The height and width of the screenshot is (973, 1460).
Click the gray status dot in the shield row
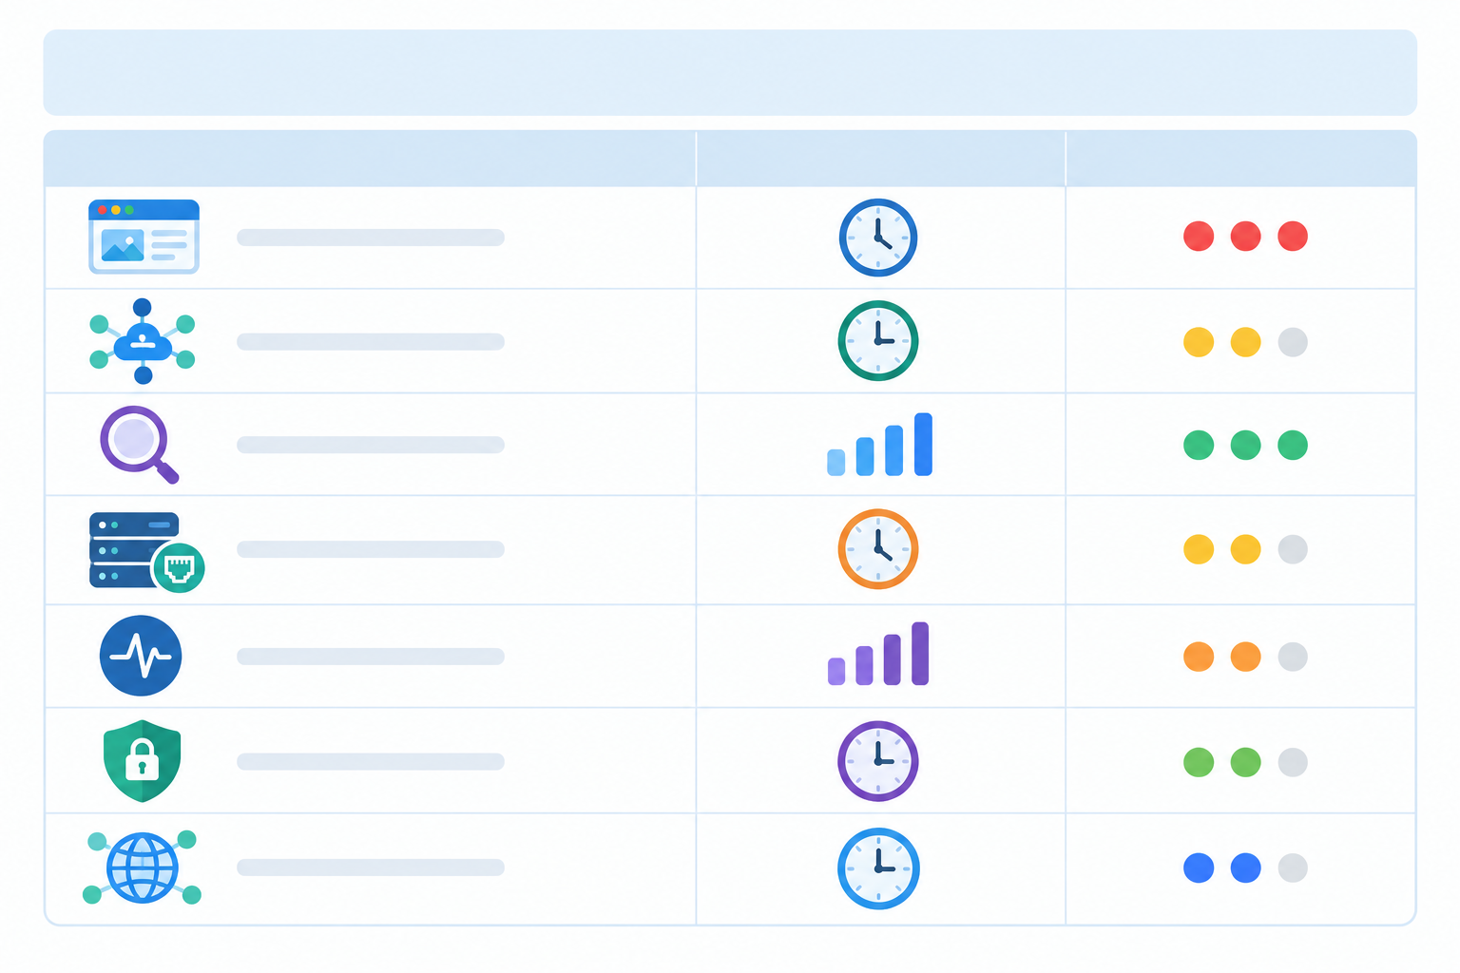point(1293,762)
